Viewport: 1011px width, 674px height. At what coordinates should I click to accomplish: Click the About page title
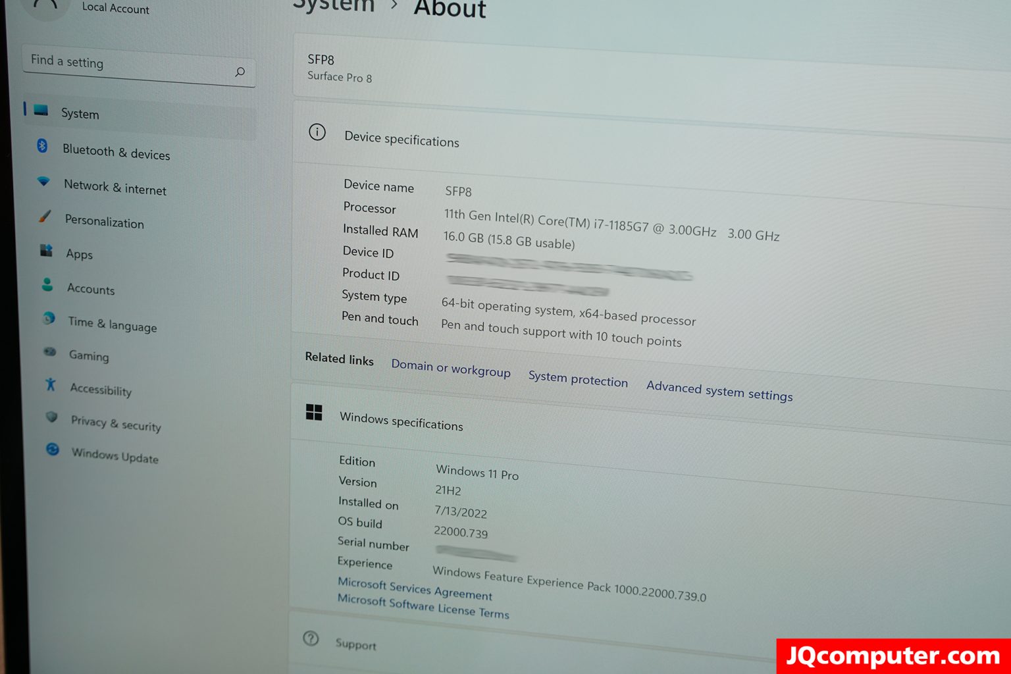point(450,8)
